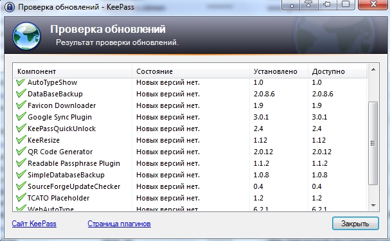Sort by the Состояние column header
This screenshot has width=390, height=241.
[x=191, y=71]
